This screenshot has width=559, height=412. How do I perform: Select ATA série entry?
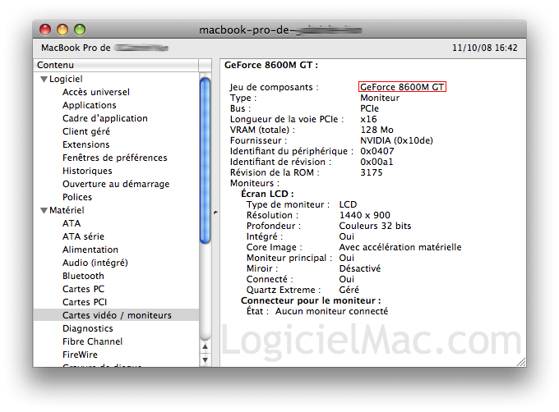click(83, 236)
